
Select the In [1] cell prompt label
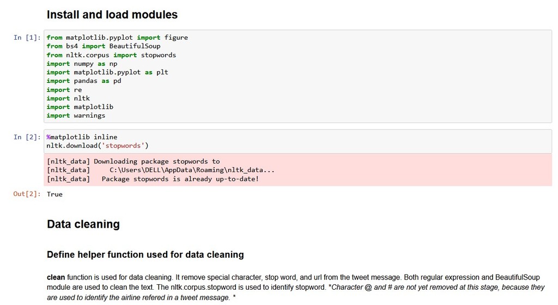(27, 38)
